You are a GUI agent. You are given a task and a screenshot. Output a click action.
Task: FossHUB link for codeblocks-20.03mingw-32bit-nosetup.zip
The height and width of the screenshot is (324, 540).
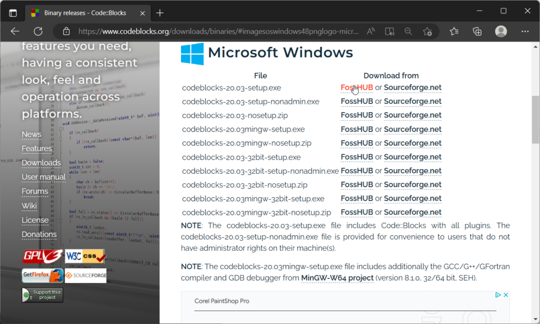coord(357,212)
